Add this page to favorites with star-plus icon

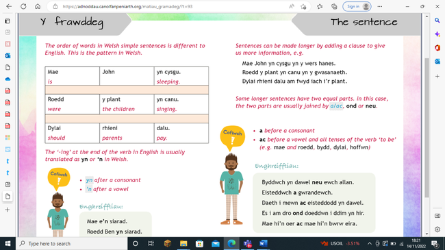coord(303,7)
